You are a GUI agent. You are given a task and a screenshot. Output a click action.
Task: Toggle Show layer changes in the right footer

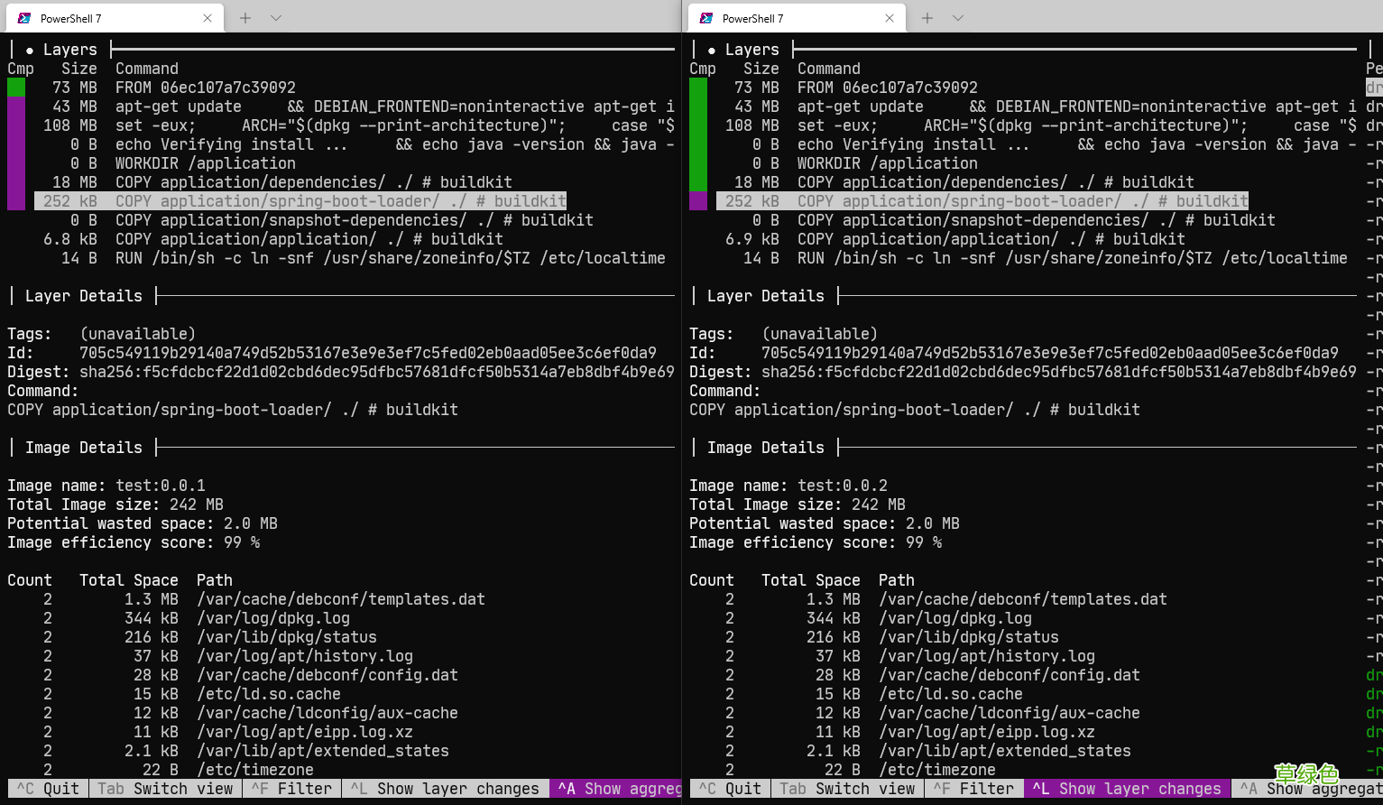click(1127, 789)
